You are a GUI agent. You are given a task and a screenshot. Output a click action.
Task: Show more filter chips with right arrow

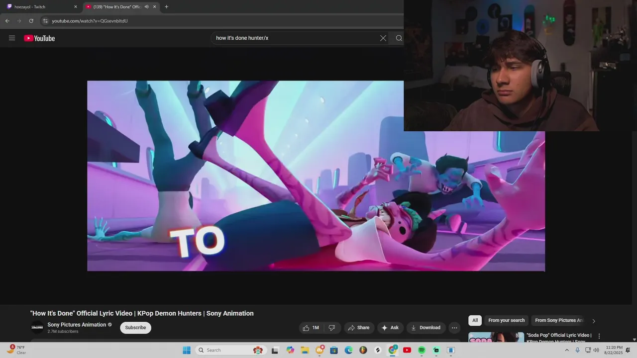593,321
